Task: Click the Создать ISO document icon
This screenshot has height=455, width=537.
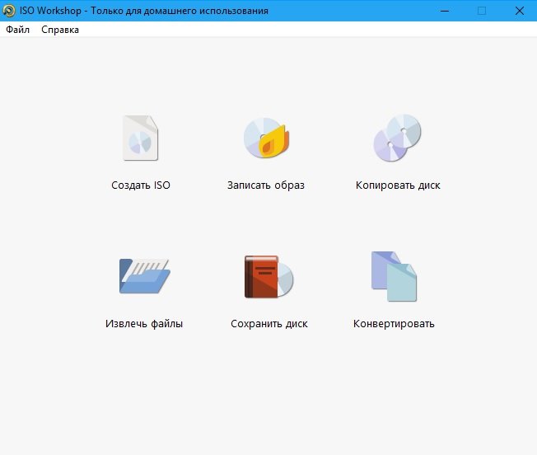Action: click(x=141, y=138)
